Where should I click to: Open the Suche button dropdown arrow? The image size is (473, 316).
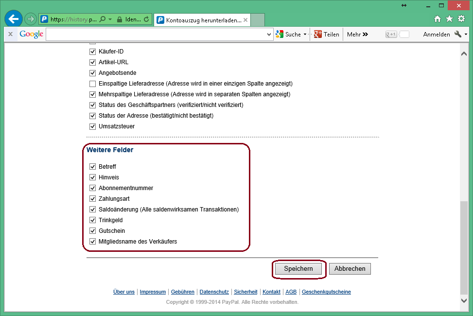[305, 35]
